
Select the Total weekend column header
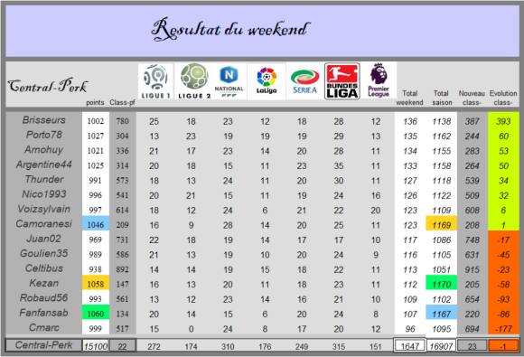(x=409, y=98)
